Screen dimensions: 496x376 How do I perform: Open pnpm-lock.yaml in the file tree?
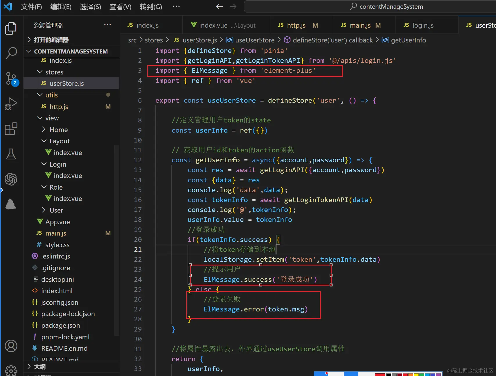pos(71,337)
